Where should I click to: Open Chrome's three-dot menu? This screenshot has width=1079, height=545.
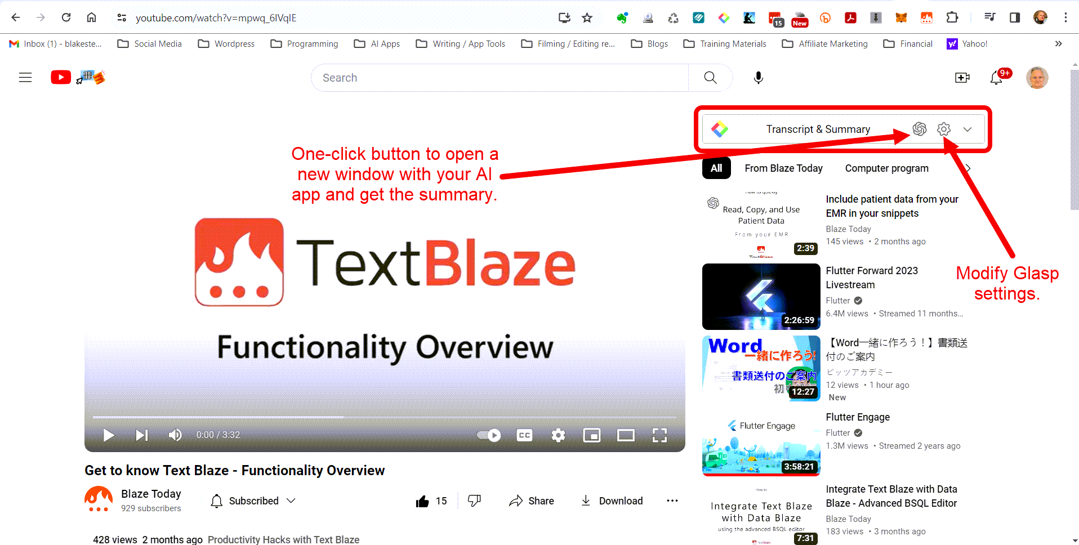pyautogui.click(x=1065, y=17)
